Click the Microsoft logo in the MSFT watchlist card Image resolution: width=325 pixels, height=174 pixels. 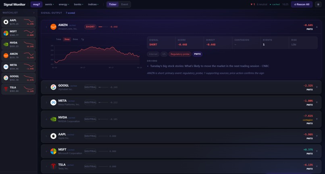point(6,33)
